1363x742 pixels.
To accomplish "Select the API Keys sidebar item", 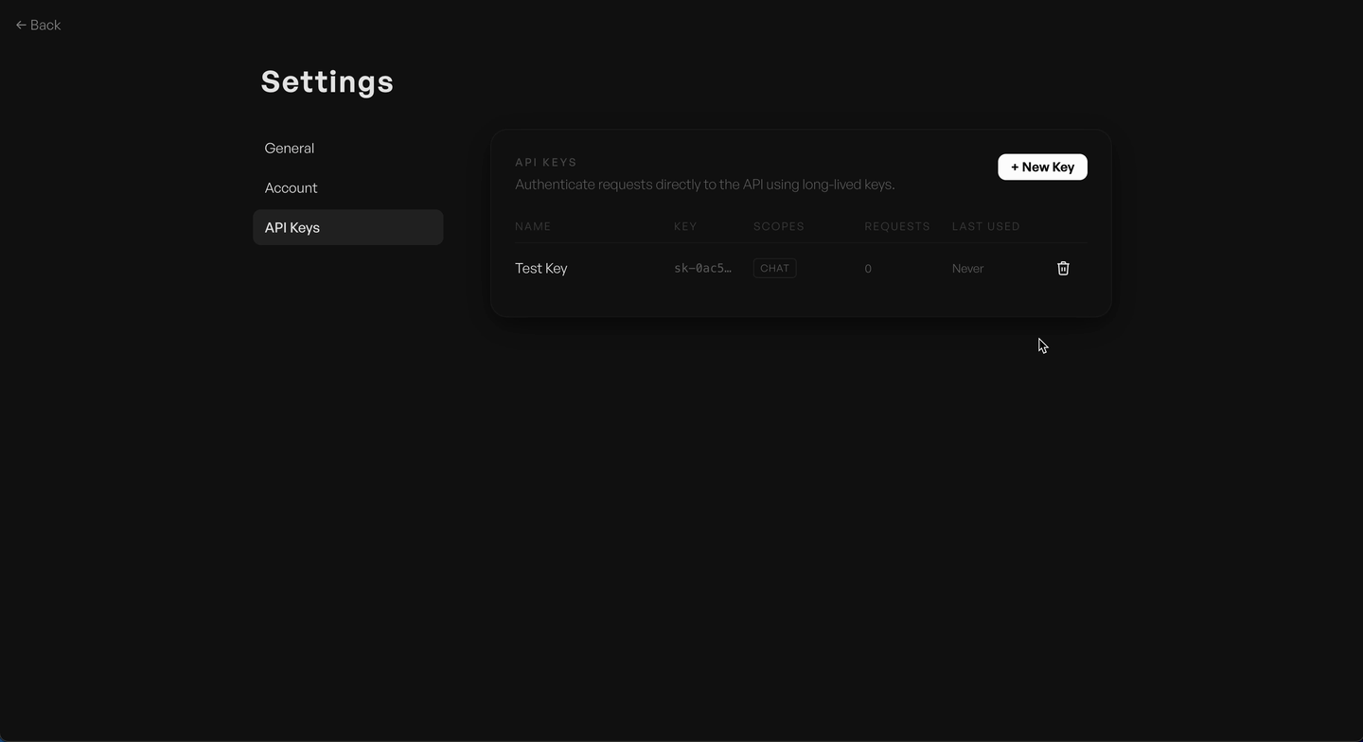I will click(347, 227).
